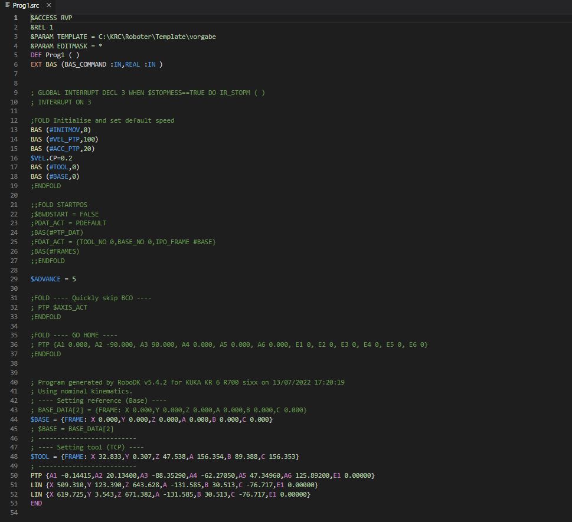Click the $TOOL frame assignment line
Image resolution: width=572 pixels, height=522 pixels.
(x=165, y=457)
